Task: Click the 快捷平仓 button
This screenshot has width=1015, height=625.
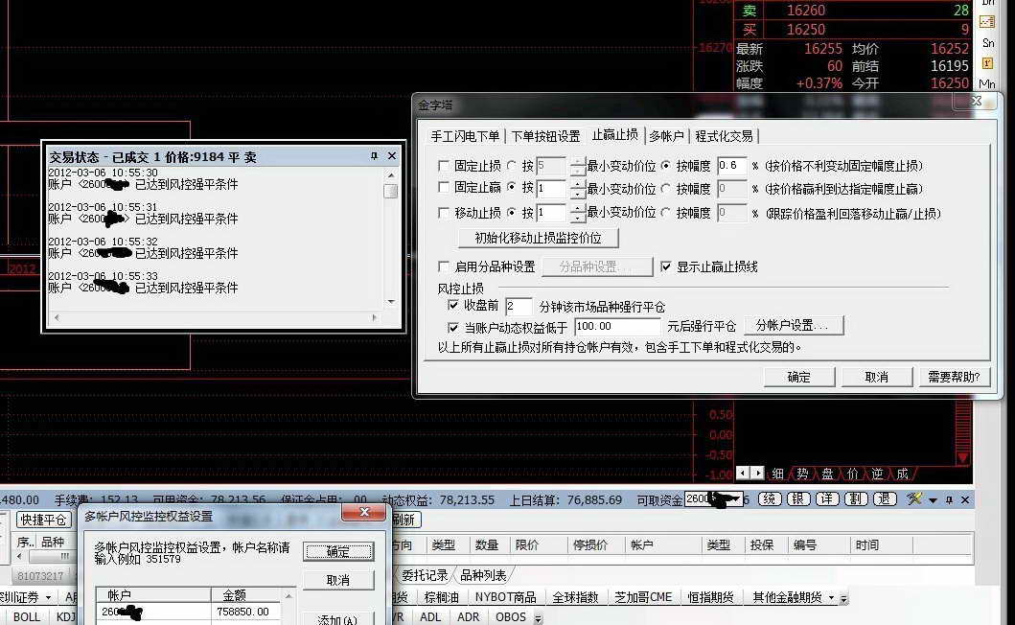Action: [x=43, y=520]
